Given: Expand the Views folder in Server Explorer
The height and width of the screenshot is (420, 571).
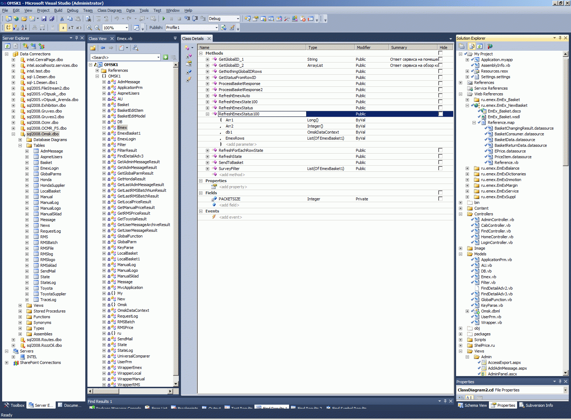Looking at the screenshot, I should [x=20, y=305].
